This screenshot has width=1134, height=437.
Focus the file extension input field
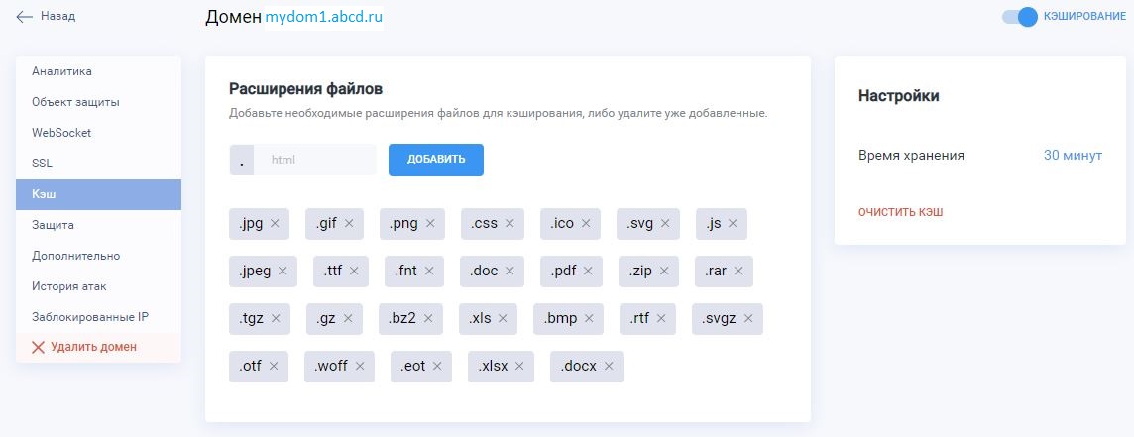(314, 160)
